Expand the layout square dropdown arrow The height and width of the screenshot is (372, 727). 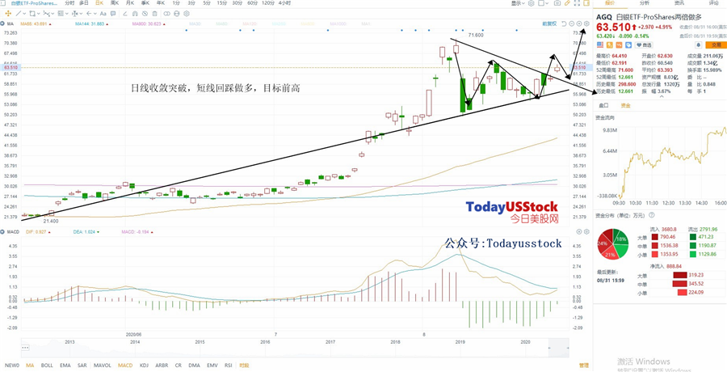point(547,3)
